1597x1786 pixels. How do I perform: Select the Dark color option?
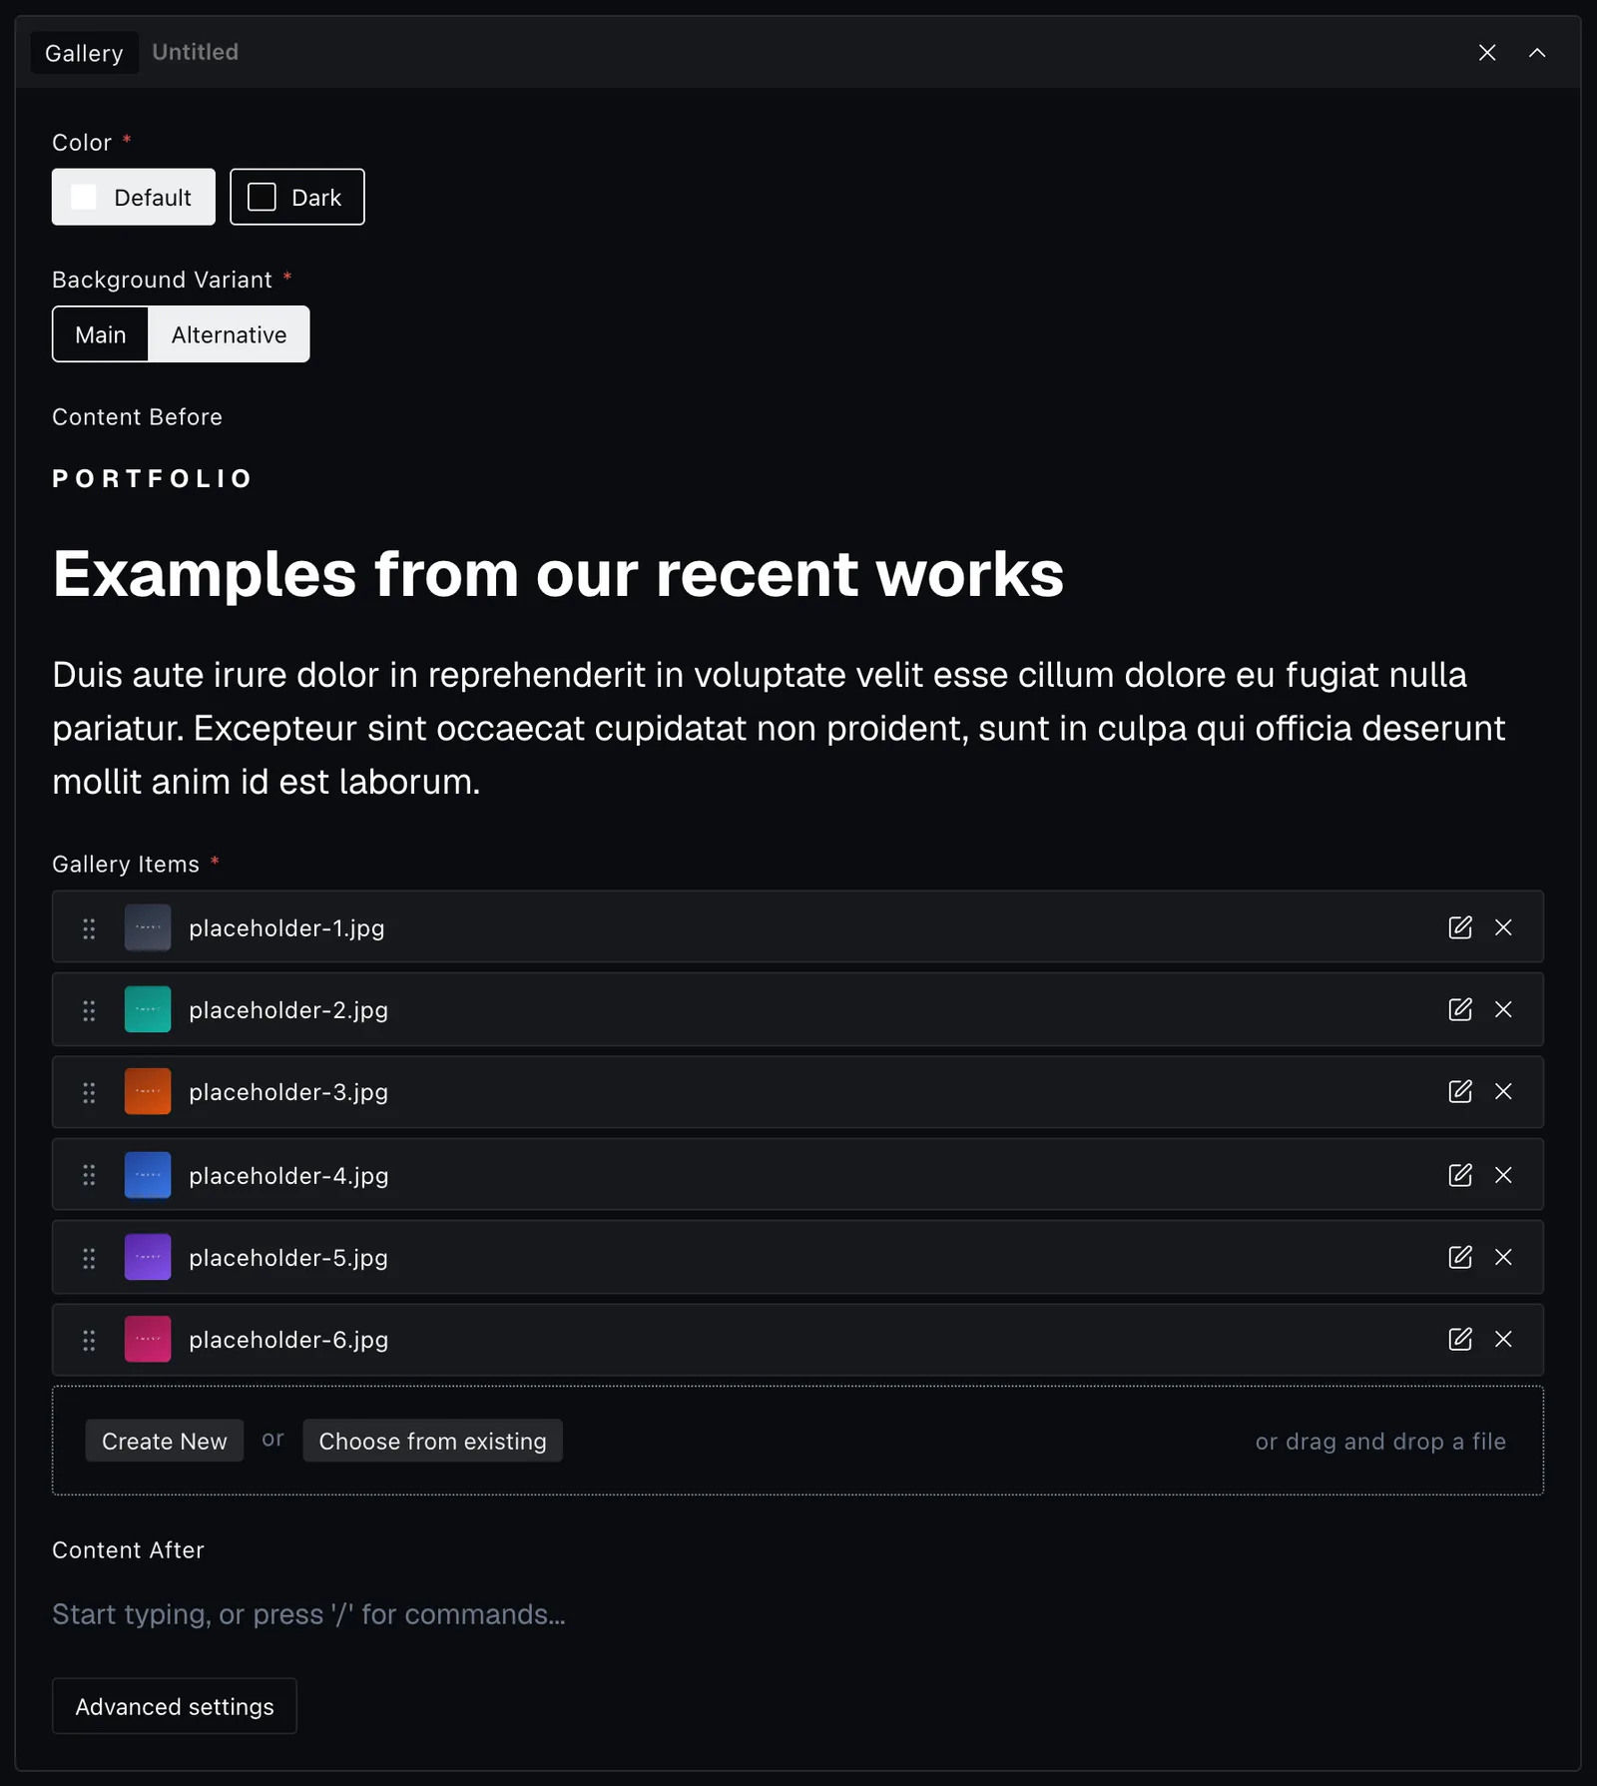(297, 197)
